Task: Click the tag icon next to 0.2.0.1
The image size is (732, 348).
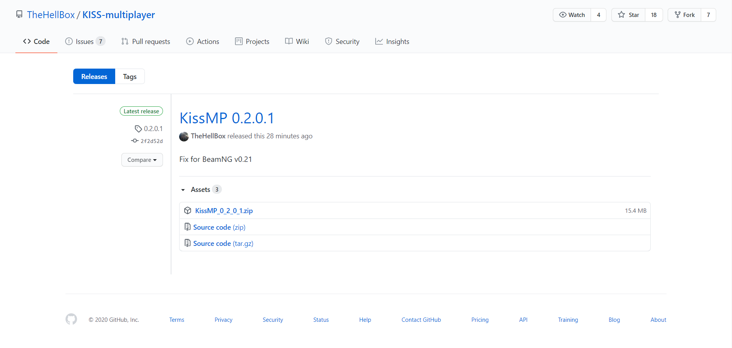Action: click(138, 129)
